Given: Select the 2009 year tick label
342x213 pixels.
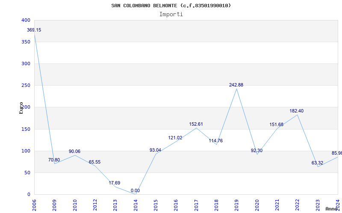Looking at the screenshot, I should coord(55,205).
